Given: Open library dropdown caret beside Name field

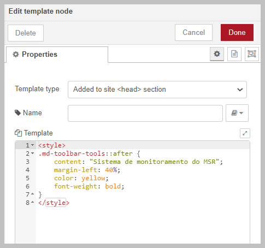Looking at the screenshot, I should click(241, 113).
